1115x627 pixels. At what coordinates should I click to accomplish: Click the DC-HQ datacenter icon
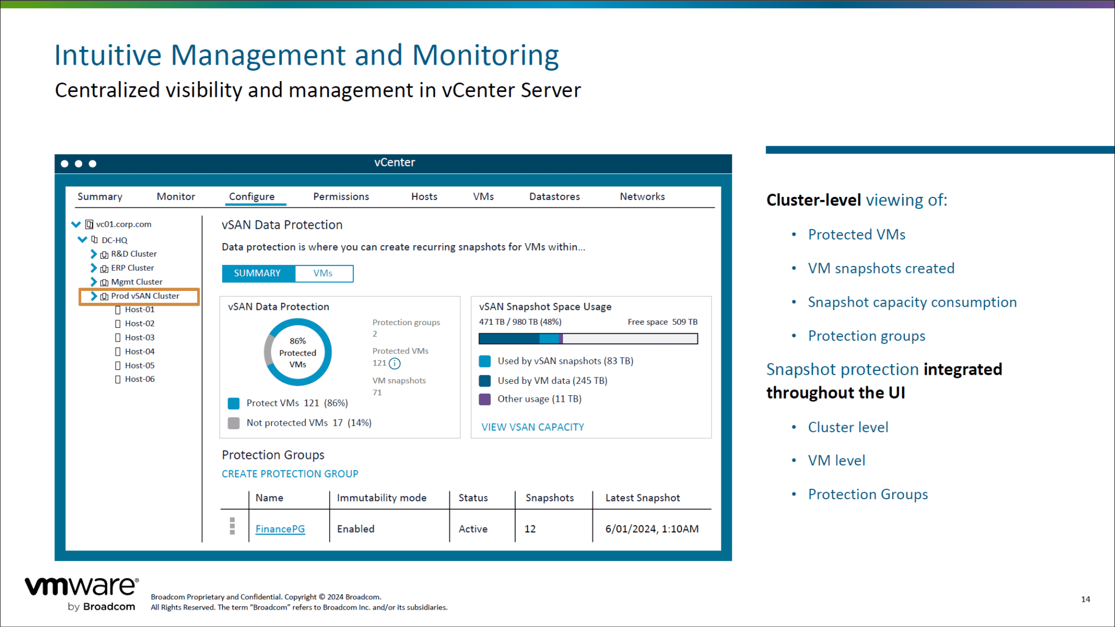pyautogui.click(x=95, y=240)
